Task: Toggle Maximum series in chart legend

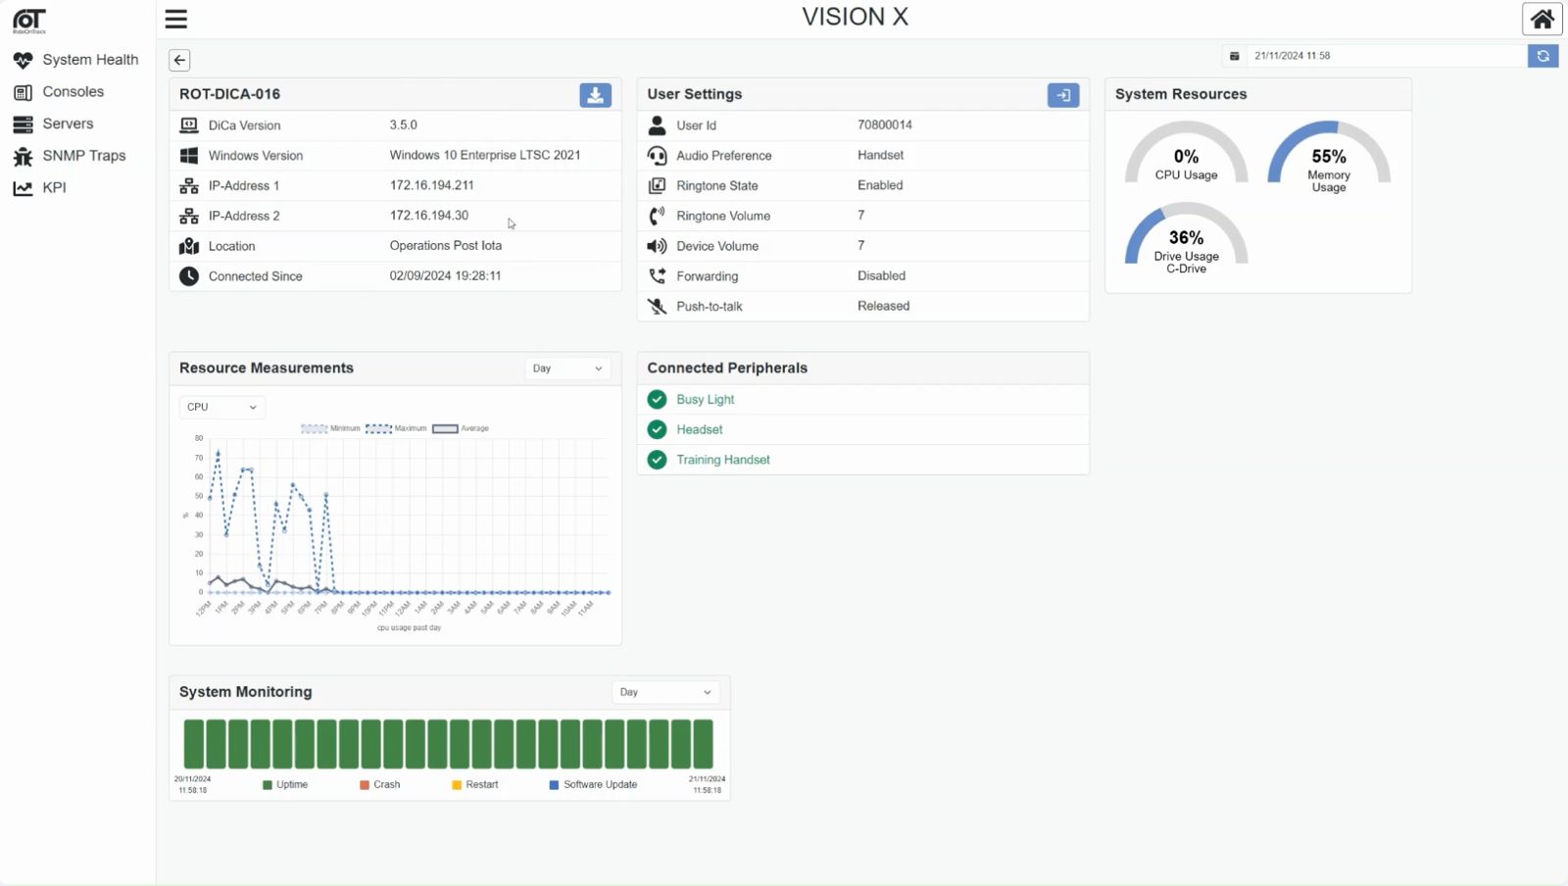Action: [x=396, y=428]
